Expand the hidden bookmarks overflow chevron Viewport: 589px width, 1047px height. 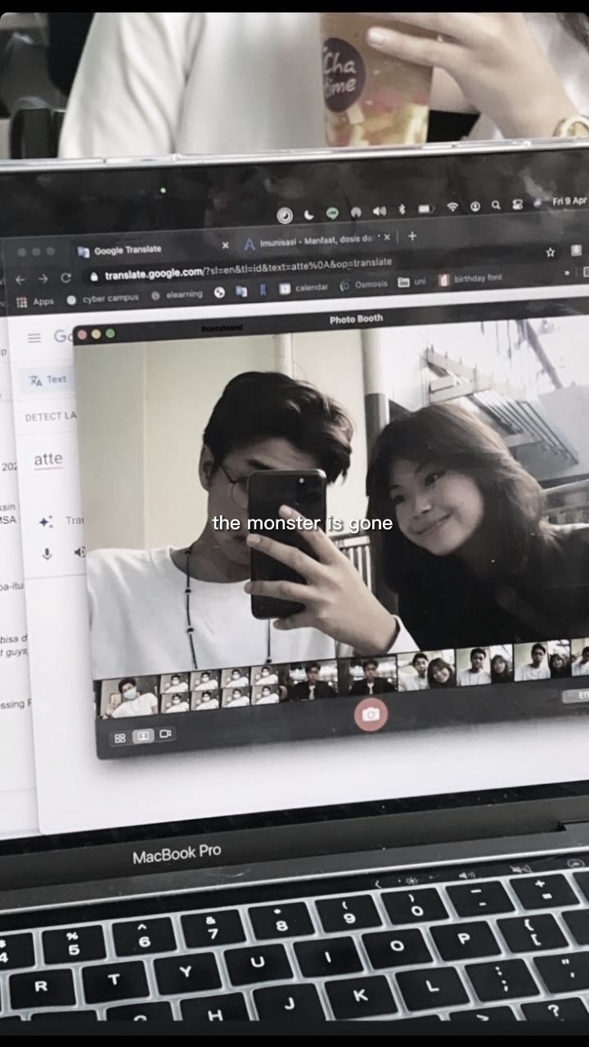566,272
